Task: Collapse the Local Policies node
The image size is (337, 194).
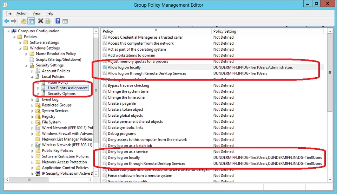Action: pyautogui.click(x=32, y=77)
